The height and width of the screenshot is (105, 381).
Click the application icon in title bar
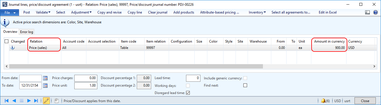(4, 4)
